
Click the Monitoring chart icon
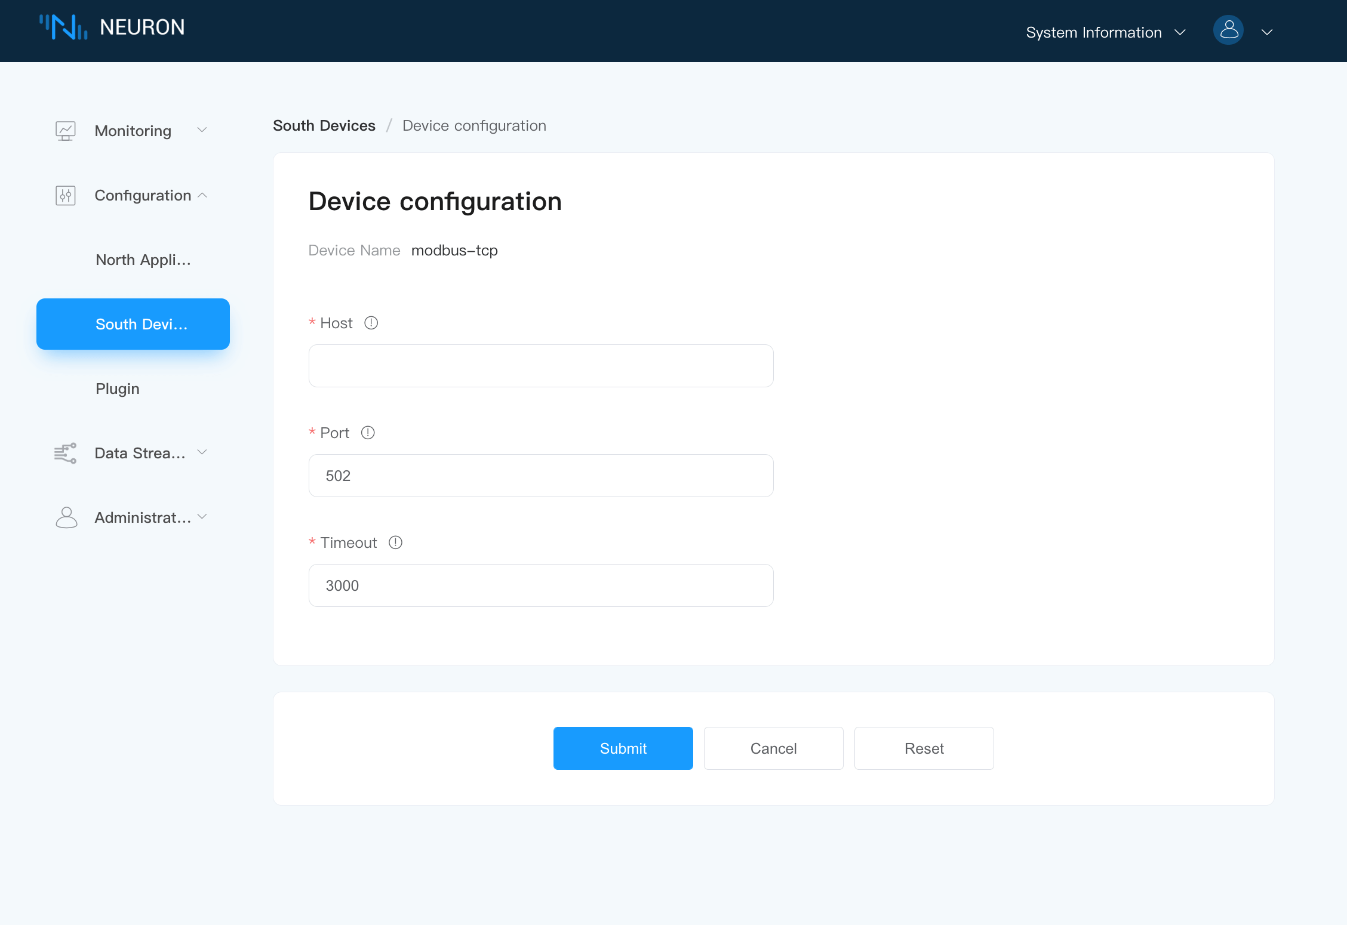click(x=66, y=131)
